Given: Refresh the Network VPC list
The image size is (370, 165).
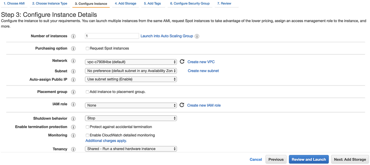Looking at the screenshot, I should [x=182, y=62].
